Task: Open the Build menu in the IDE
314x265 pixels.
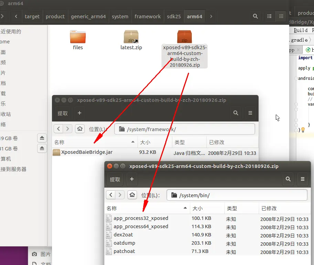Action: tap(301, 30)
